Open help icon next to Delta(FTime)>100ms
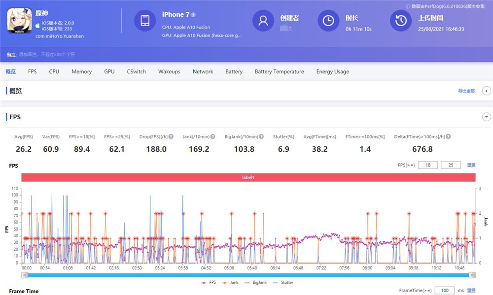Screen dimensions: 493x295 448,137
